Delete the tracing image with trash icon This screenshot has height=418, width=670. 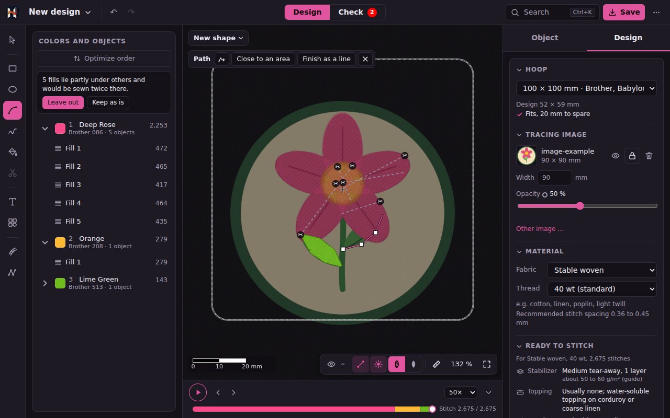click(x=649, y=156)
